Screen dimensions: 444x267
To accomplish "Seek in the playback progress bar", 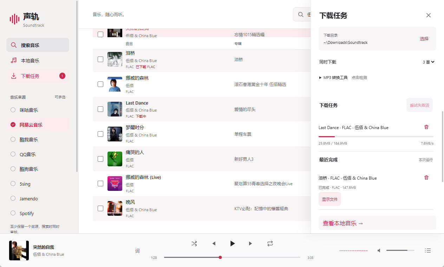I will 232,258.
